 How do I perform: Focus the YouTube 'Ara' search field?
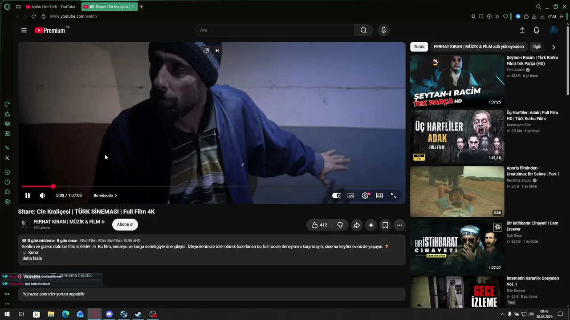tap(275, 30)
